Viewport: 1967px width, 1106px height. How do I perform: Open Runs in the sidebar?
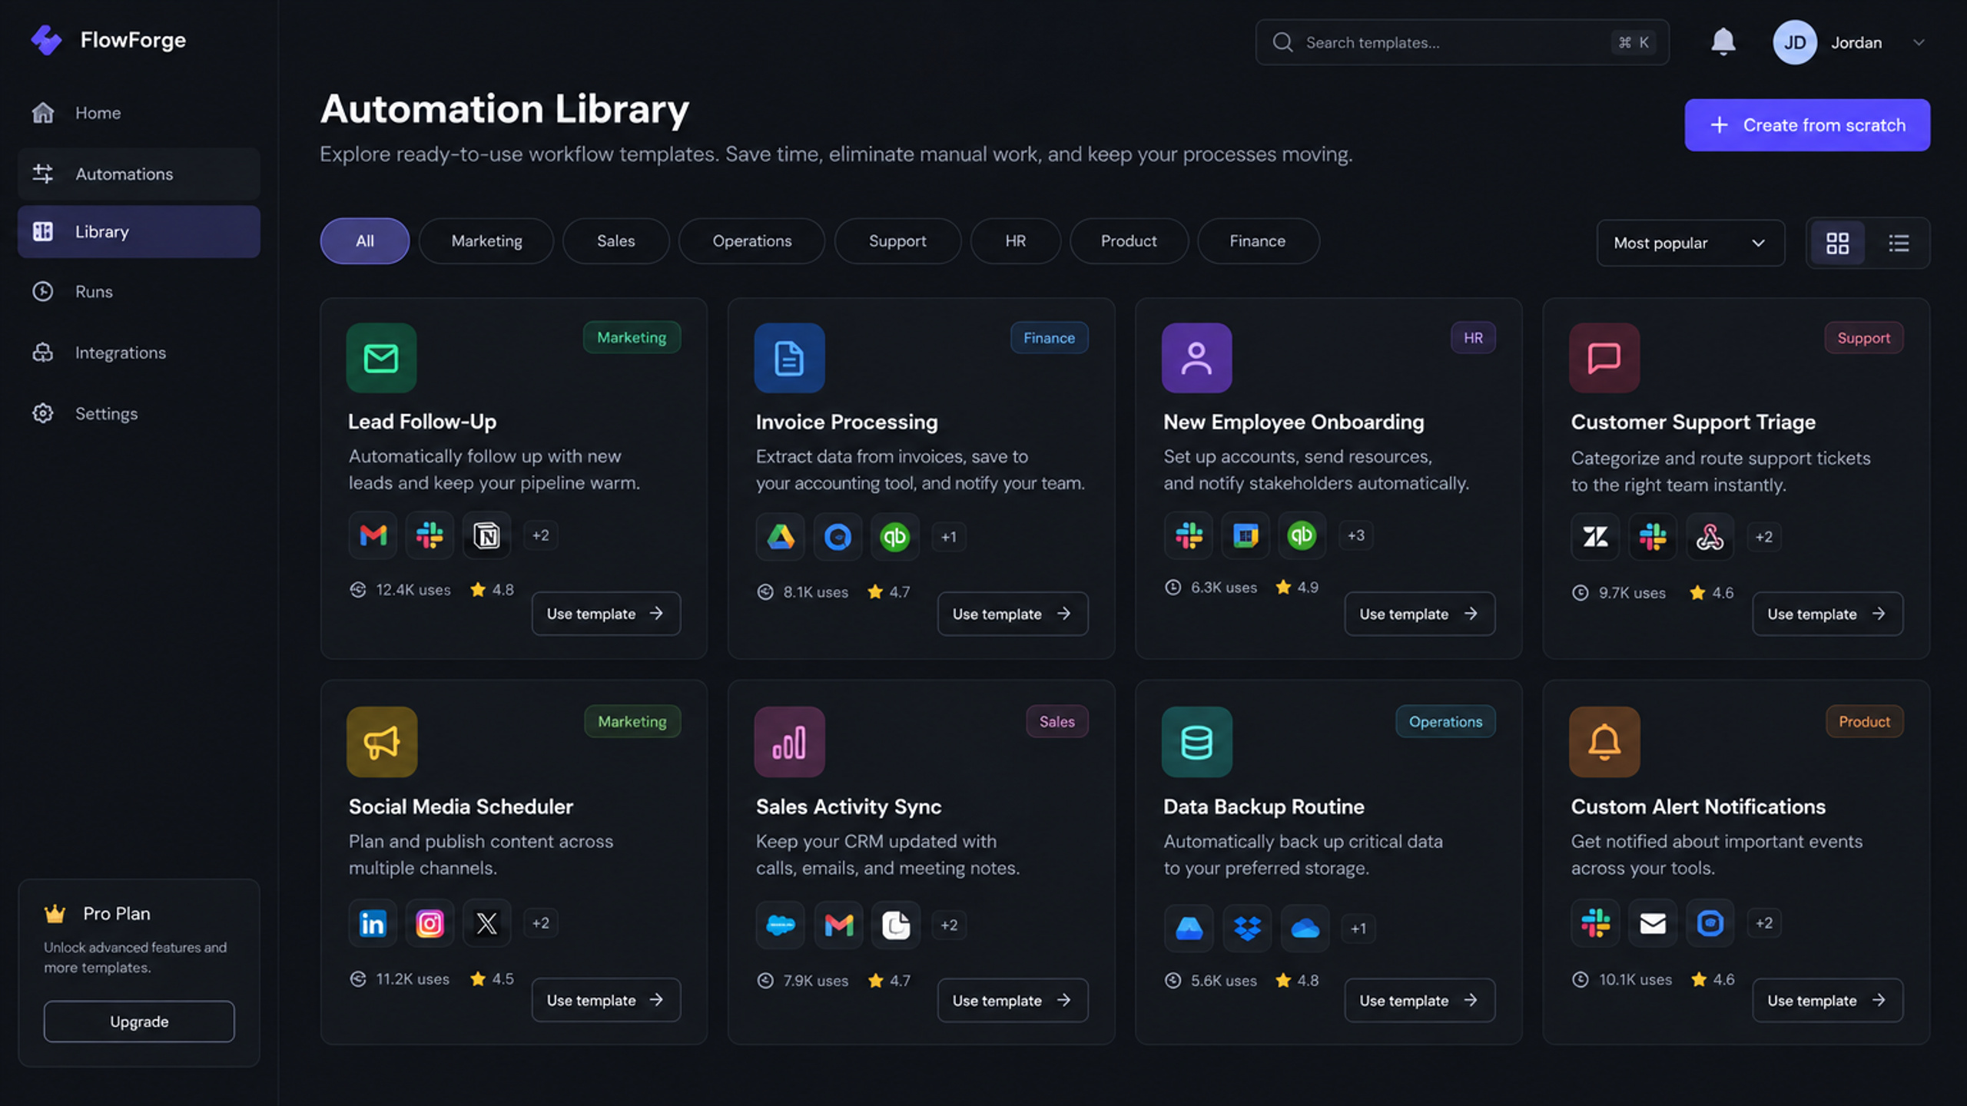pyautogui.click(x=139, y=292)
